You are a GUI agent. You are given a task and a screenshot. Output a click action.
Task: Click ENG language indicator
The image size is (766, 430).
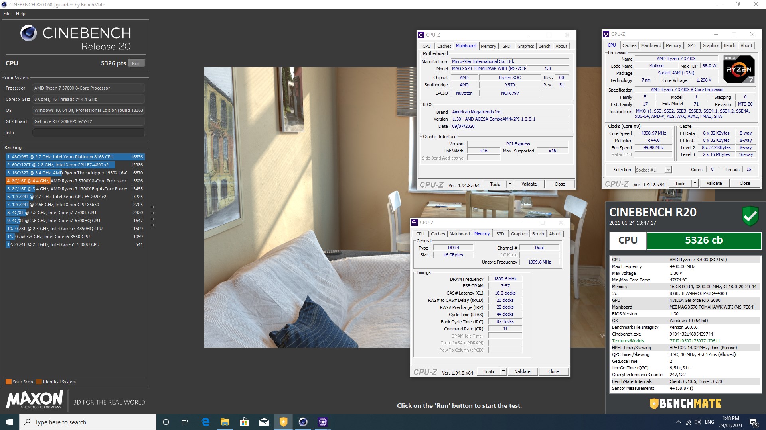click(x=709, y=422)
